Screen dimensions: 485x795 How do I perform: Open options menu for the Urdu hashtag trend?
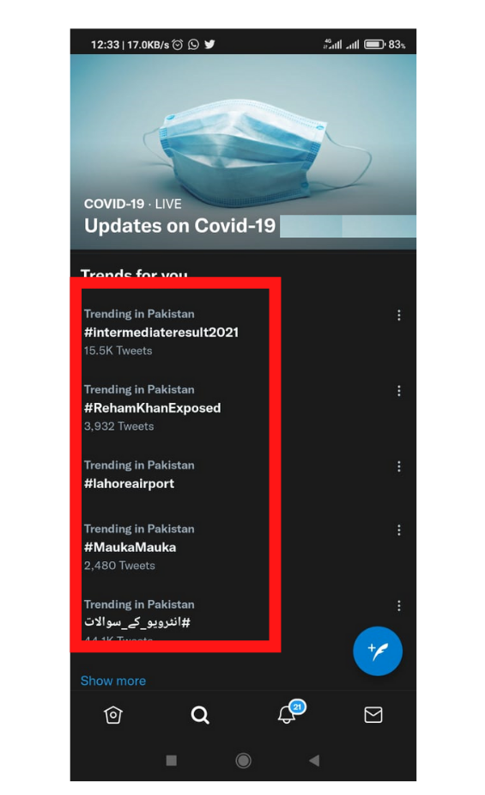[x=399, y=606]
